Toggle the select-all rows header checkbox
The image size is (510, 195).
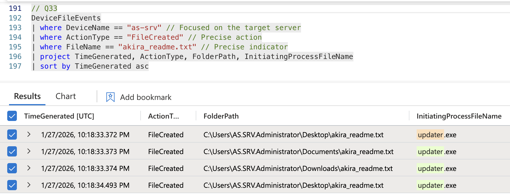point(12,116)
